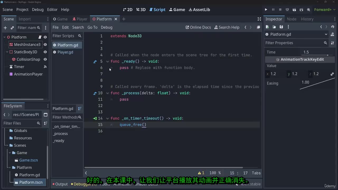The height and width of the screenshot is (190, 338).
Task: Create a new resource in the Inspector
Action: point(267,27)
